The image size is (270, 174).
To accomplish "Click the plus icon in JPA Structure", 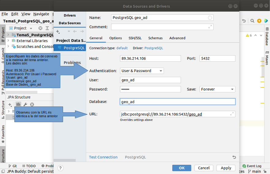I will pyautogui.click(x=10, y=104).
